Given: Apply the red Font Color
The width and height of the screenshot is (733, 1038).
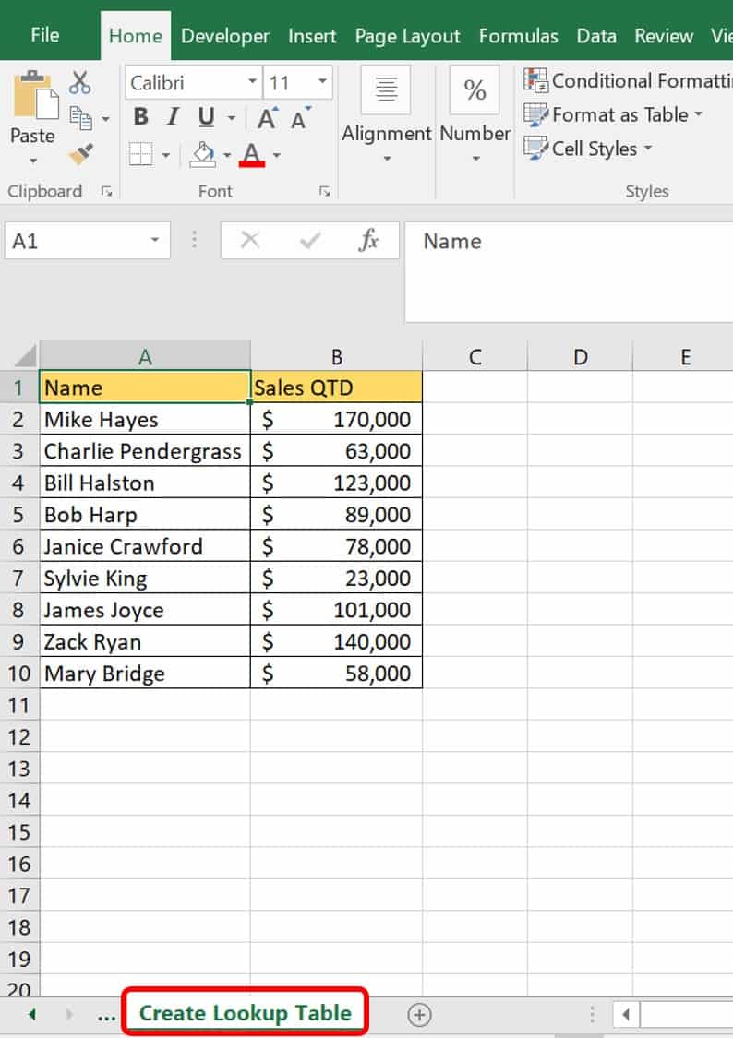Looking at the screenshot, I should click(252, 155).
